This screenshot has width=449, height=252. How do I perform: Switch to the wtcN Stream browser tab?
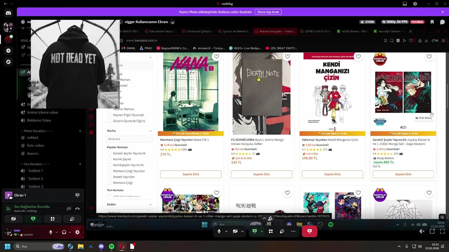coord(352,31)
